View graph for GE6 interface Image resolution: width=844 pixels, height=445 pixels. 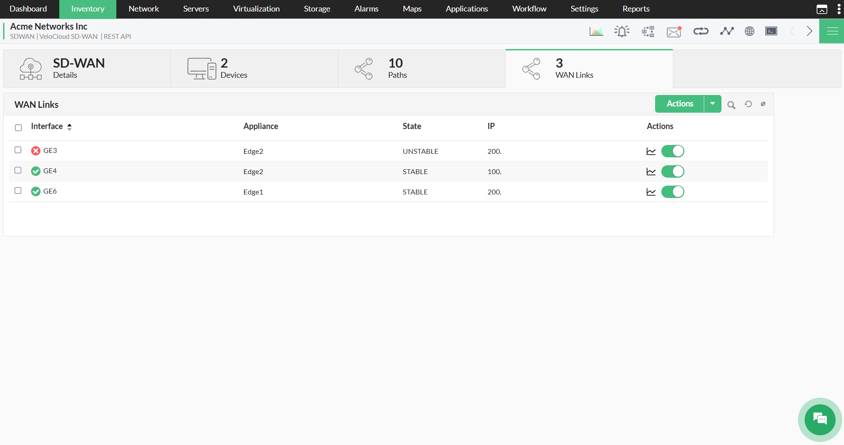pos(651,192)
